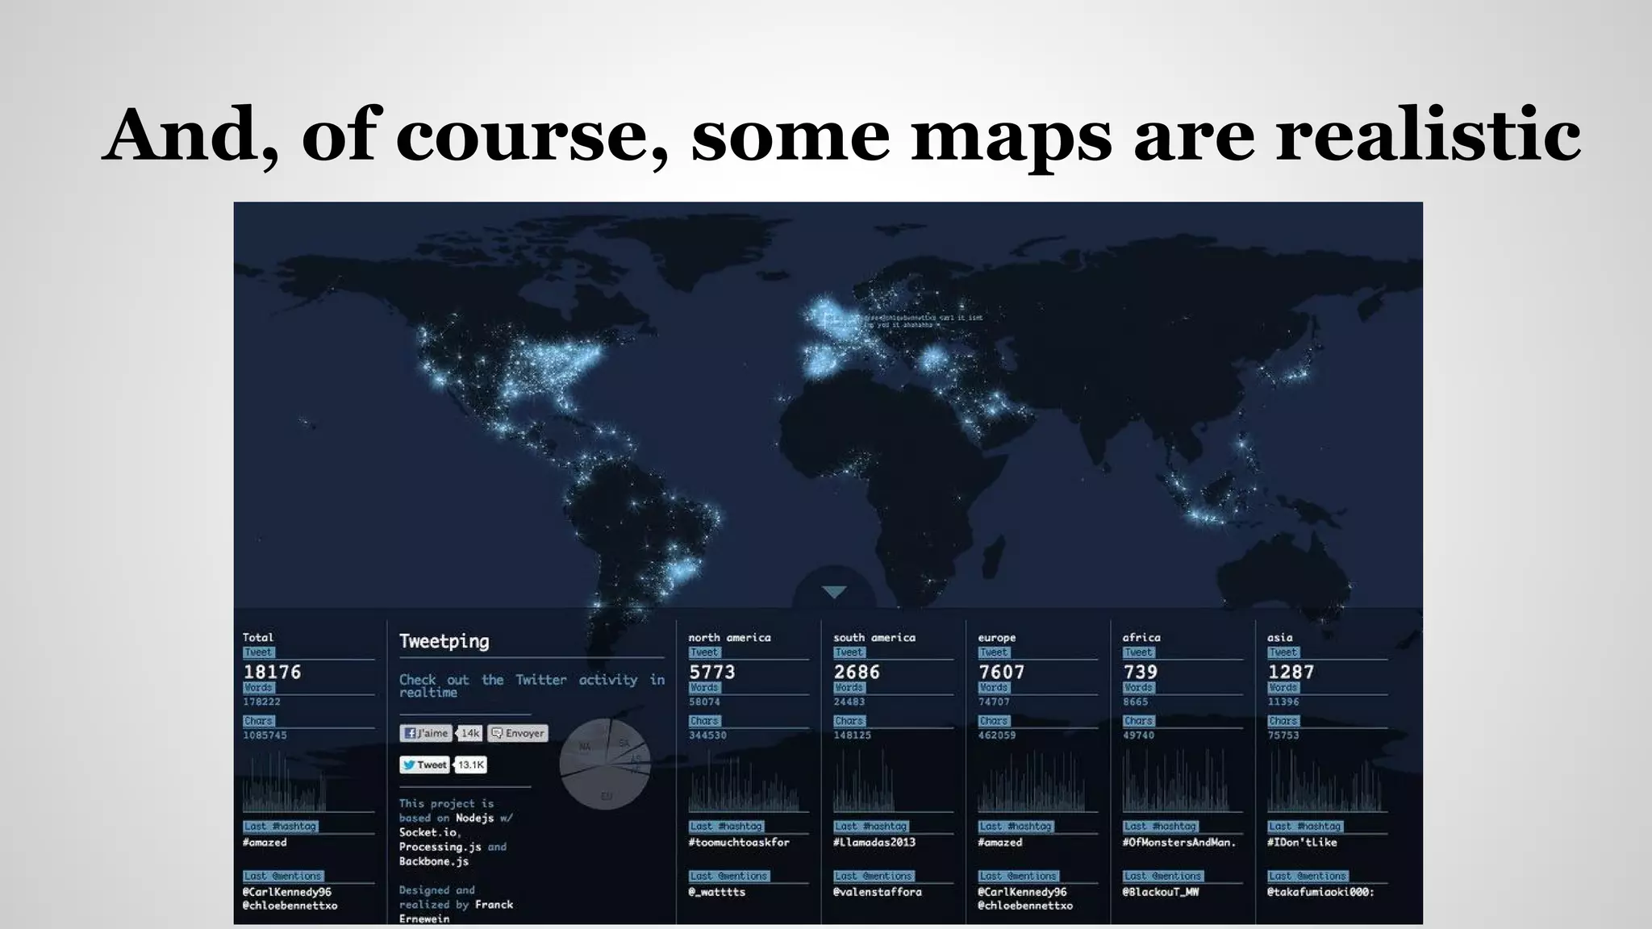Click the 'europe' column heading
Screen dimensions: 1652x929
point(997,637)
